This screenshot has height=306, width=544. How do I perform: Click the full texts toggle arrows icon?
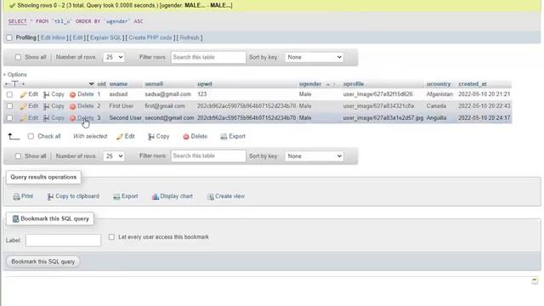(15, 83)
